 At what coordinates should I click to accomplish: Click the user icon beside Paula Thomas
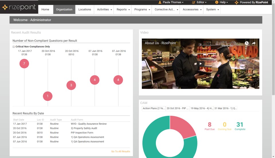click(x=160, y=2)
